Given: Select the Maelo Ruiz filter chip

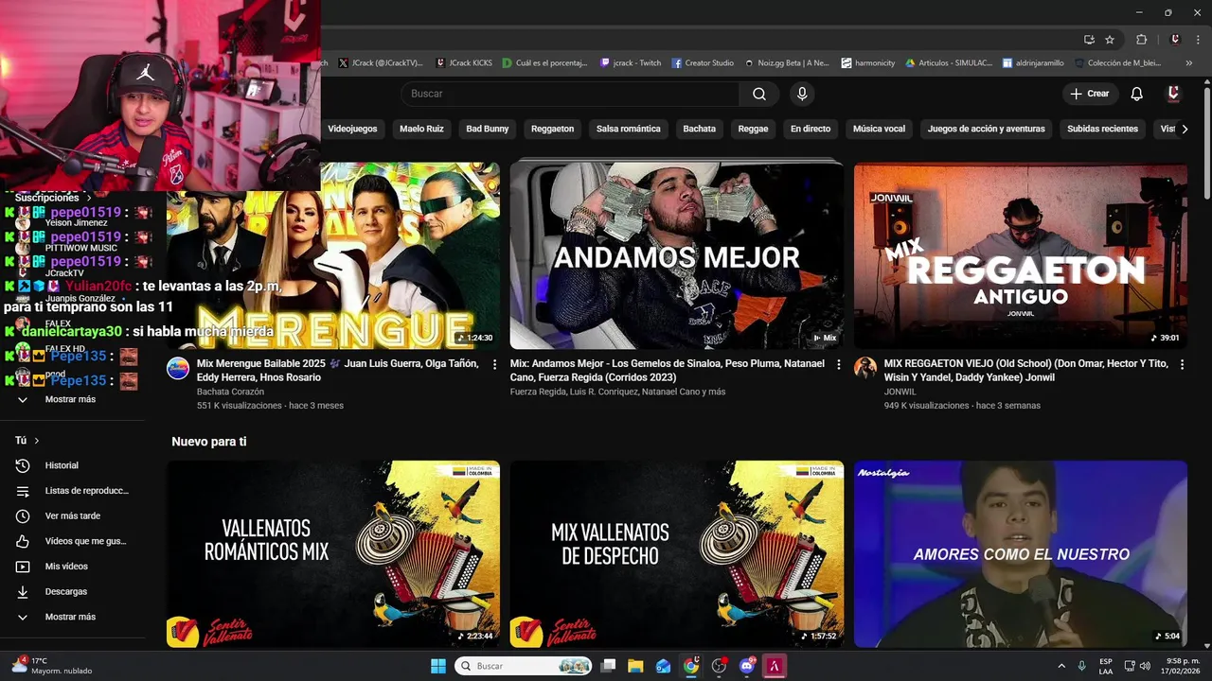Looking at the screenshot, I should [x=421, y=129].
